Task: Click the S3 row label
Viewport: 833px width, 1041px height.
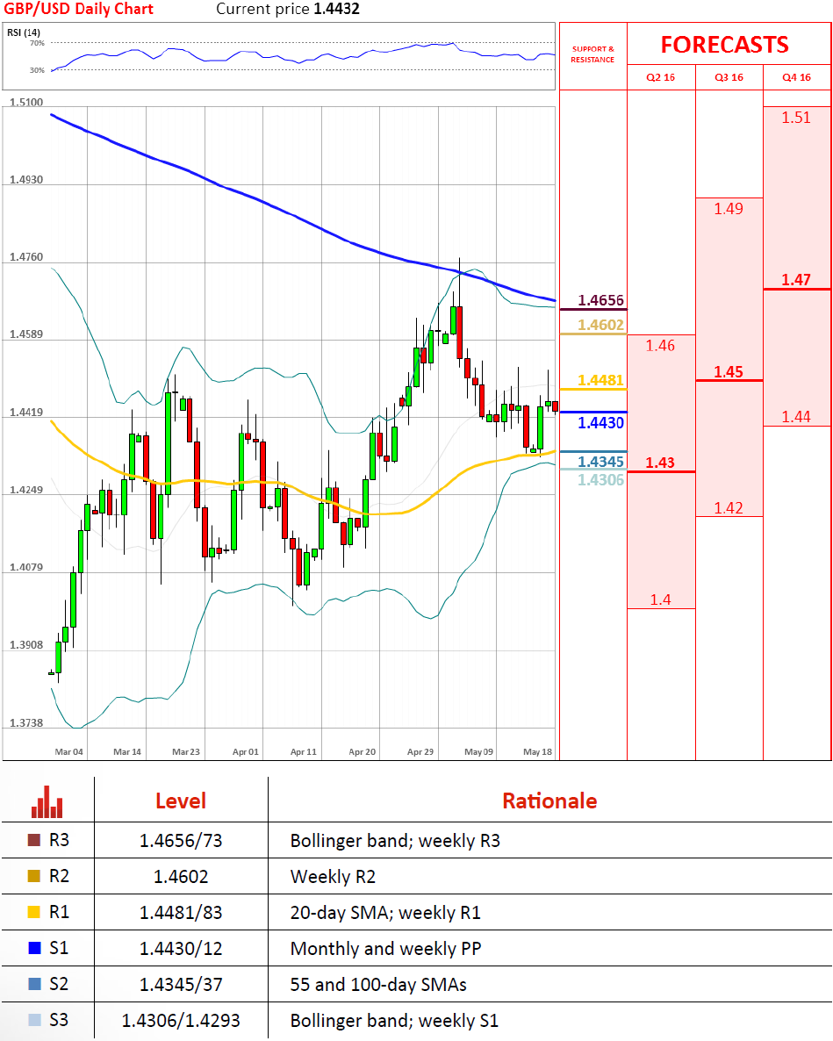Action: click(x=59, y=1019)
